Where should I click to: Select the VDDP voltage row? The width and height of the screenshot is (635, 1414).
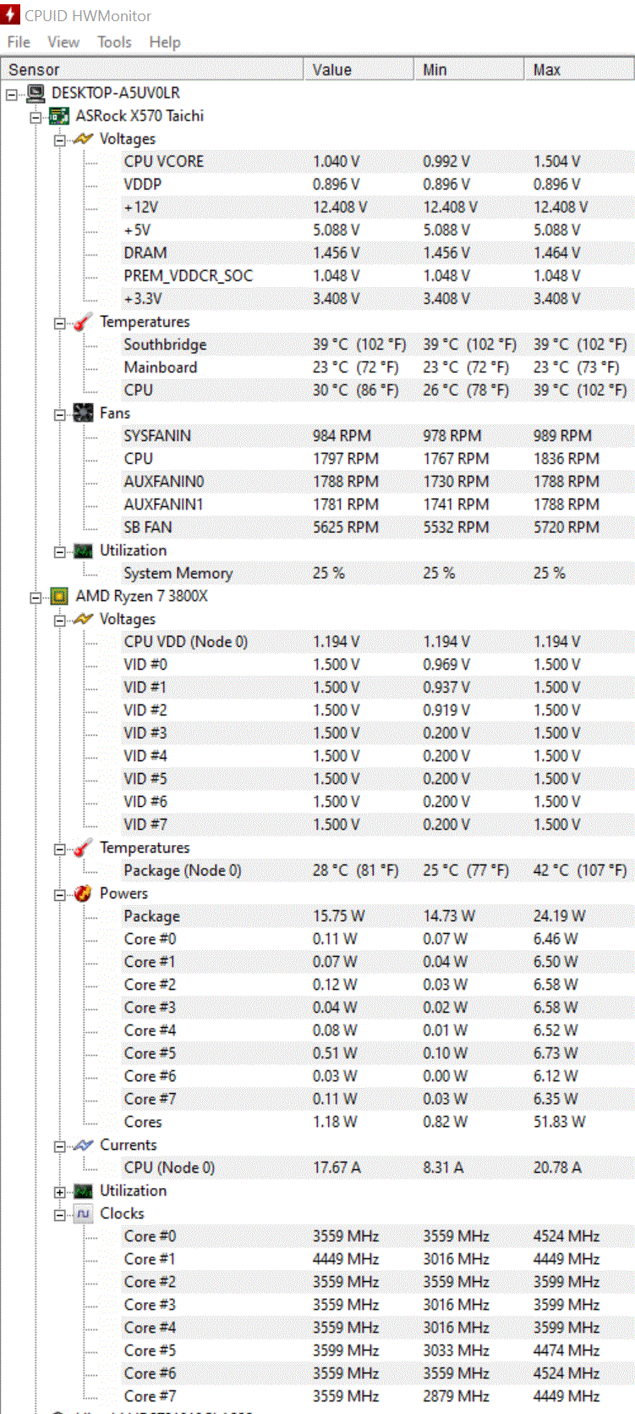point(377,185)
